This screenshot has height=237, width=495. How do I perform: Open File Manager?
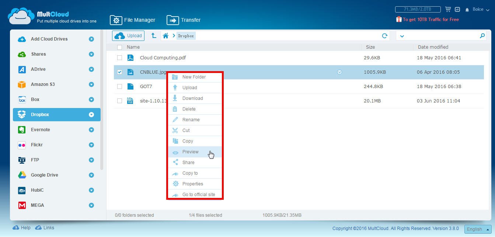133,20
